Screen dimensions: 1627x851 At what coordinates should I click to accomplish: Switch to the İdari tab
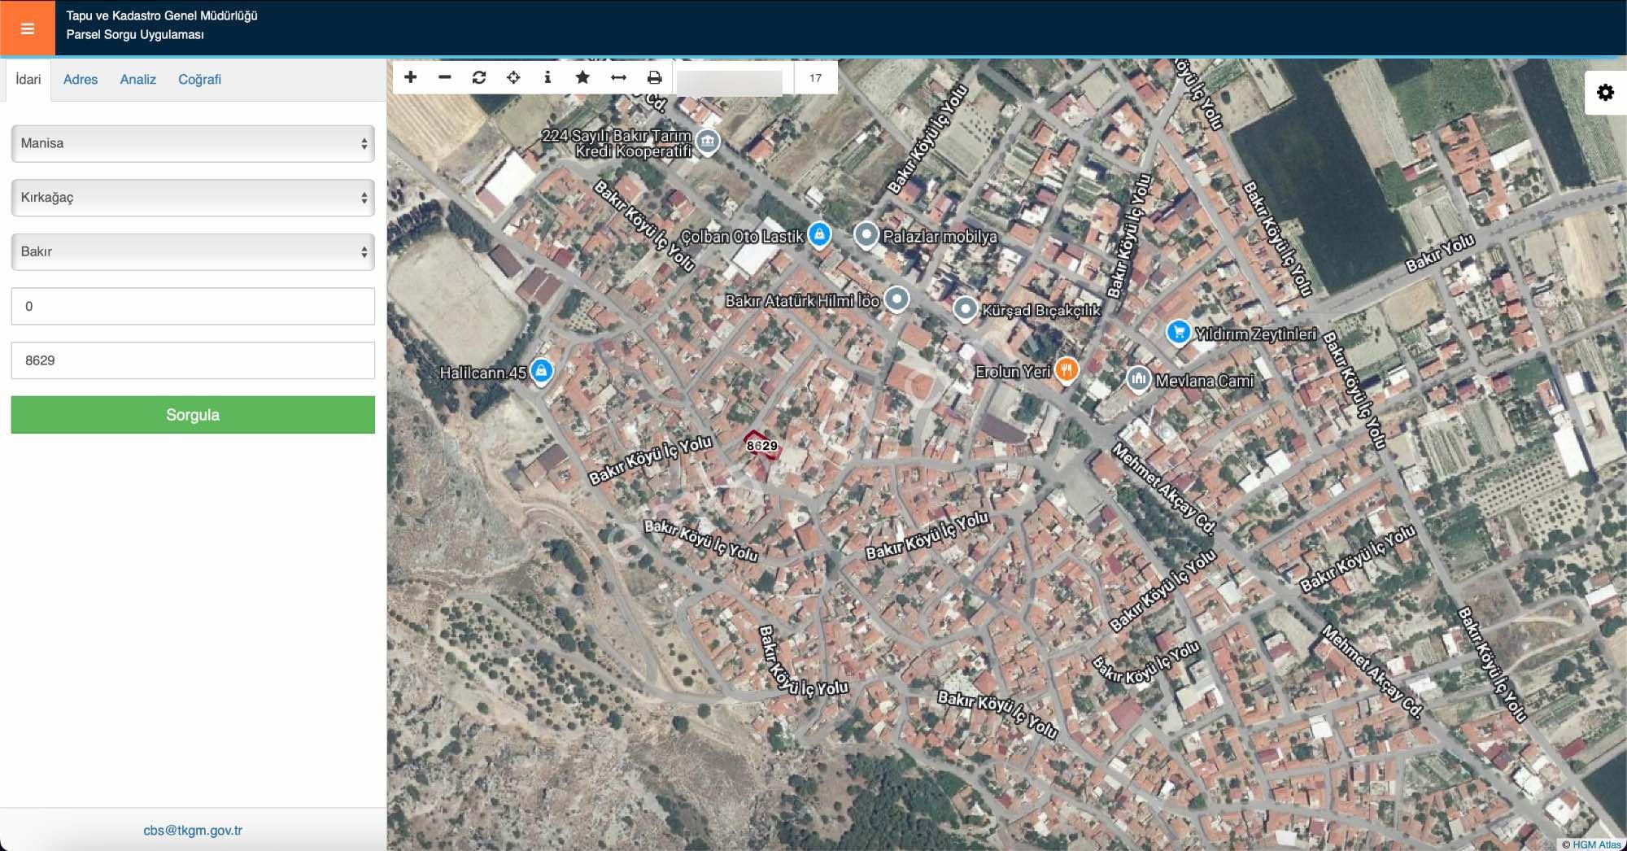click(x=28, y=79)
